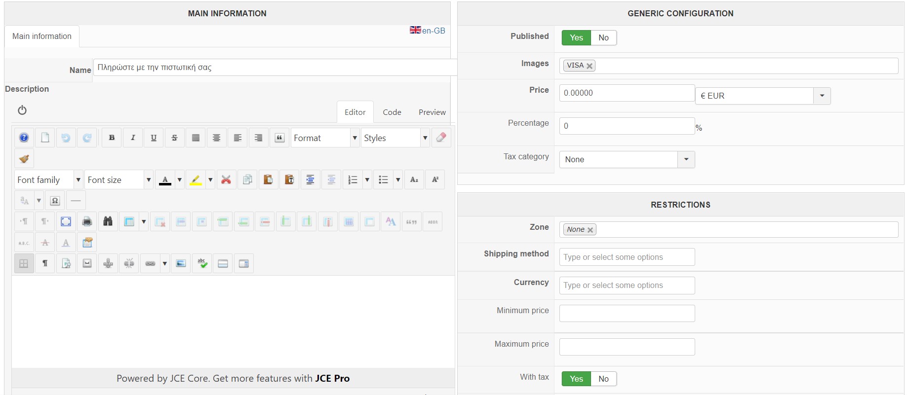Image resolution: width=907 pixels, height=395 pixels.
Task: Click the print icon in the editor toolbar
Action: 87,221
